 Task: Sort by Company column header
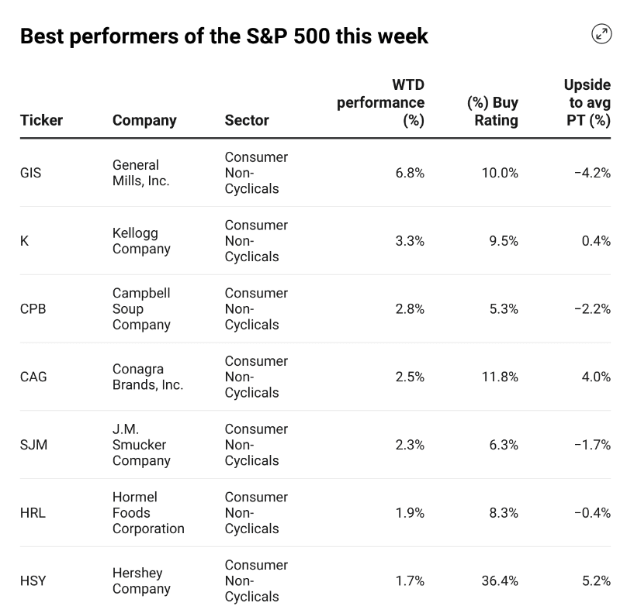(144, 120)
